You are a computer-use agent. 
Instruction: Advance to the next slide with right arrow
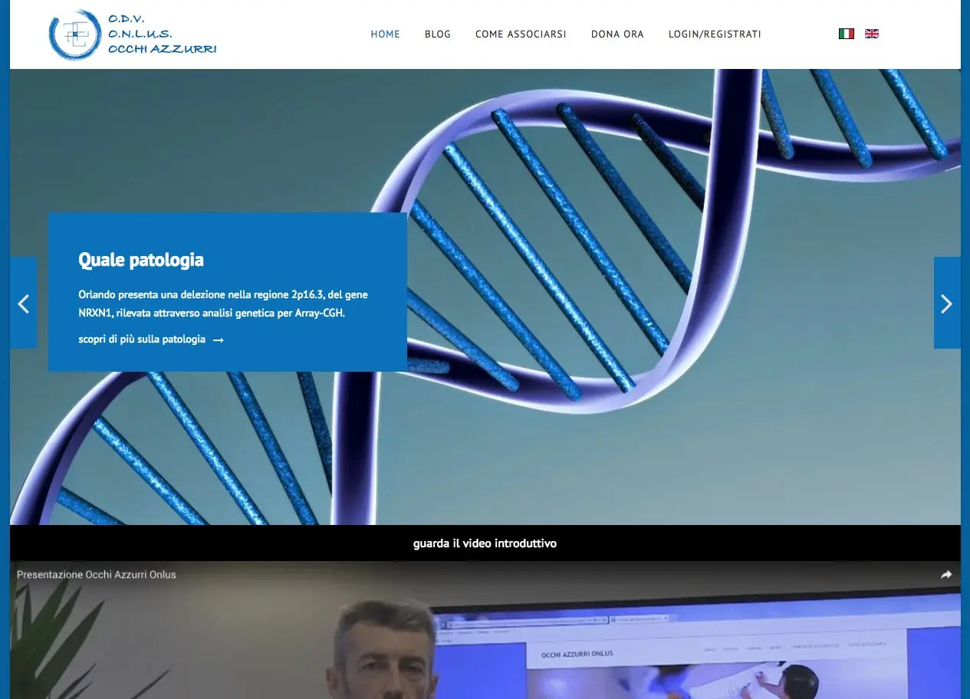click(946, 304)
